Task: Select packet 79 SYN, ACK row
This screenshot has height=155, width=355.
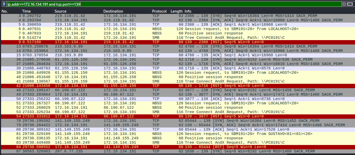Action: coord(177,125)
